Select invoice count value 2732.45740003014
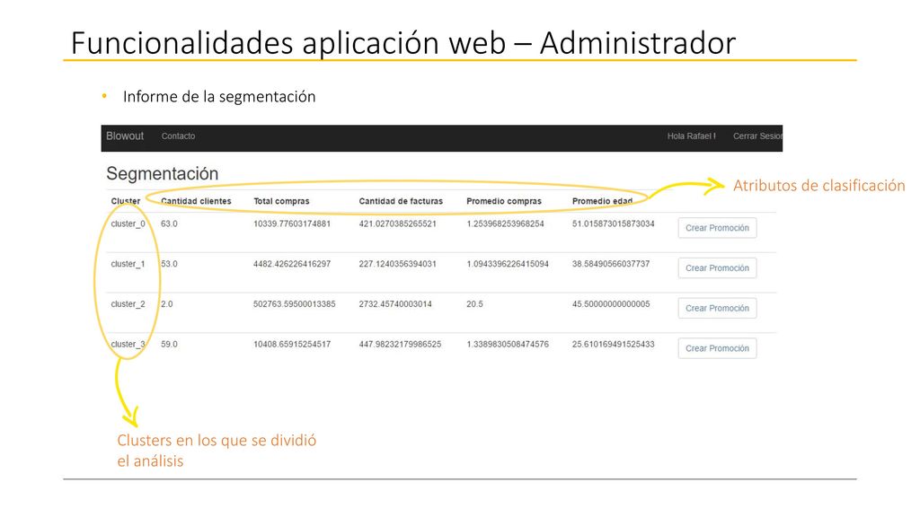The width and height of the screenshot is (920, 517). coord(395,304)
